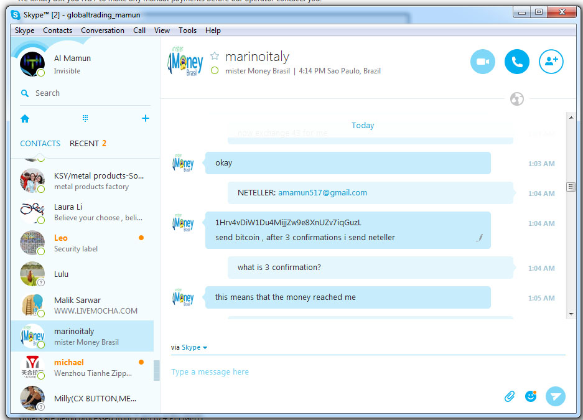Minimize the Skype window
The width and height of the screenshot is (583, 420).
(x=522, y=12)
